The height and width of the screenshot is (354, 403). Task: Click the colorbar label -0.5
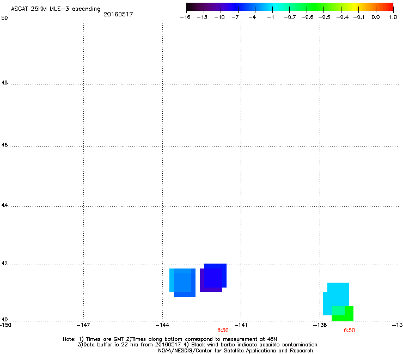point(325,17)
